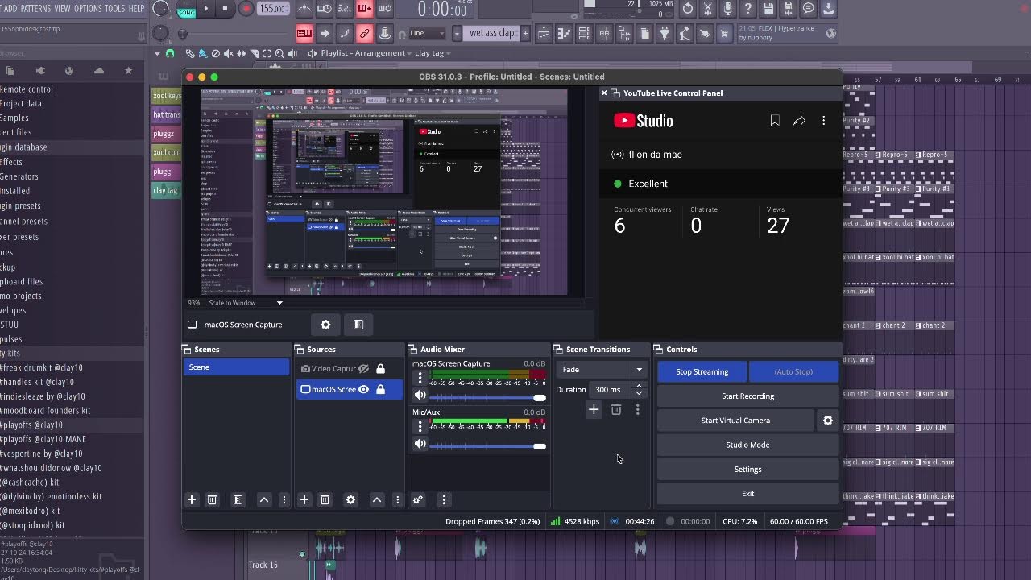Click YouTube Studio bookmark icon
Image resolution: width=1031 pixels, height=580 pixels.
click(775, 121)
